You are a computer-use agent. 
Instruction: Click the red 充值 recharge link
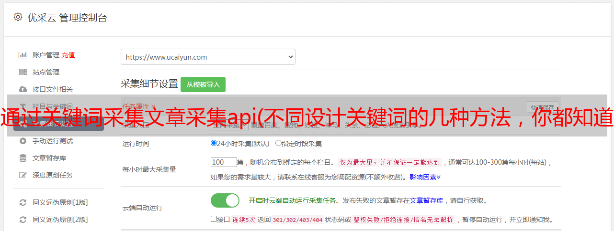[x=68, y=55]
